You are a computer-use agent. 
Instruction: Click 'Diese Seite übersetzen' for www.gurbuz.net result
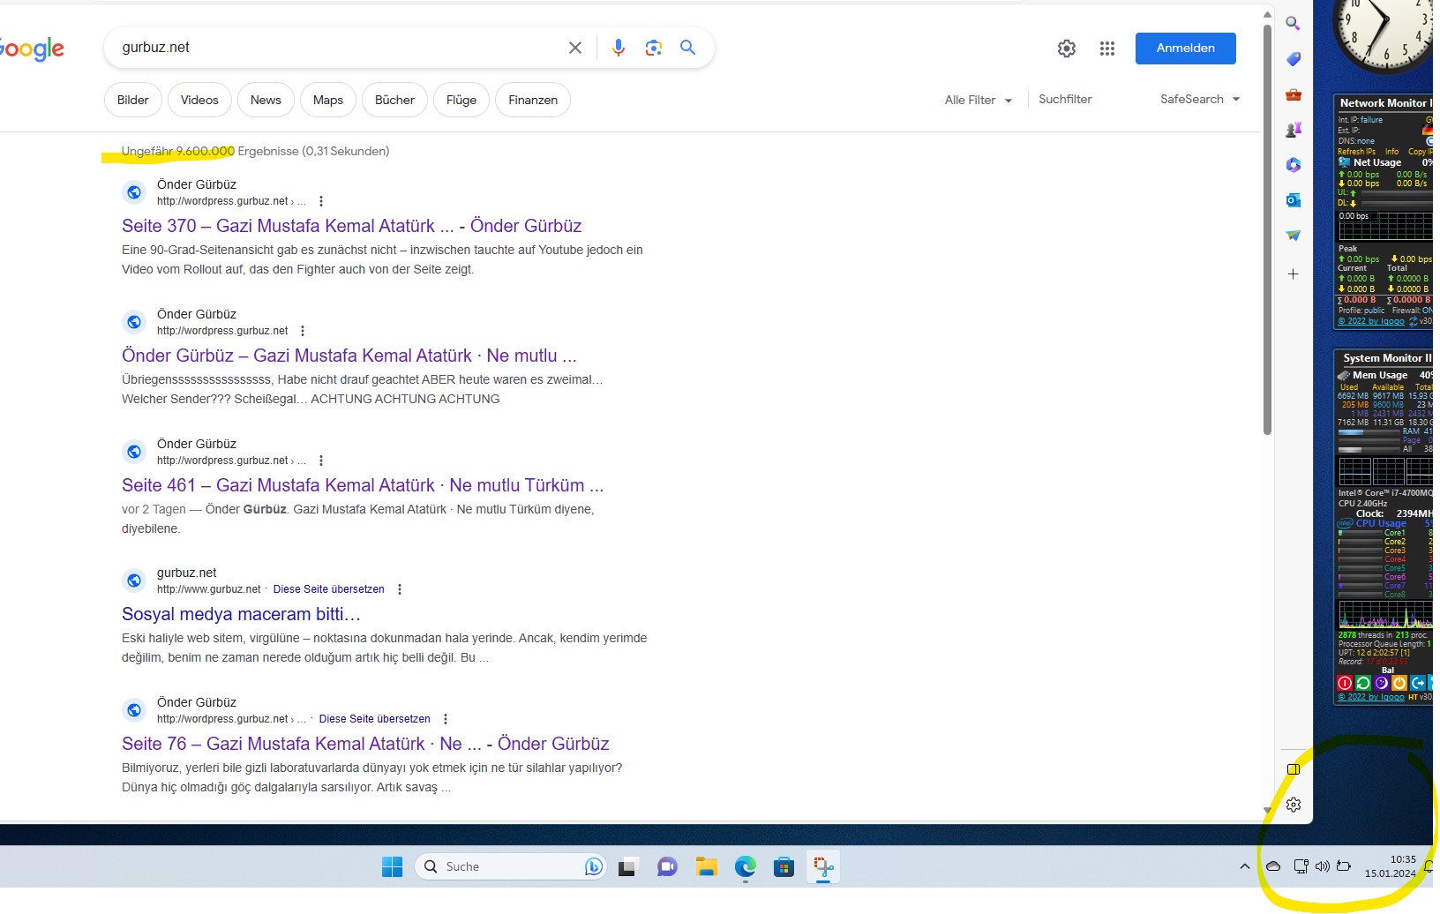pyautogui.click(x=328, y=589)
